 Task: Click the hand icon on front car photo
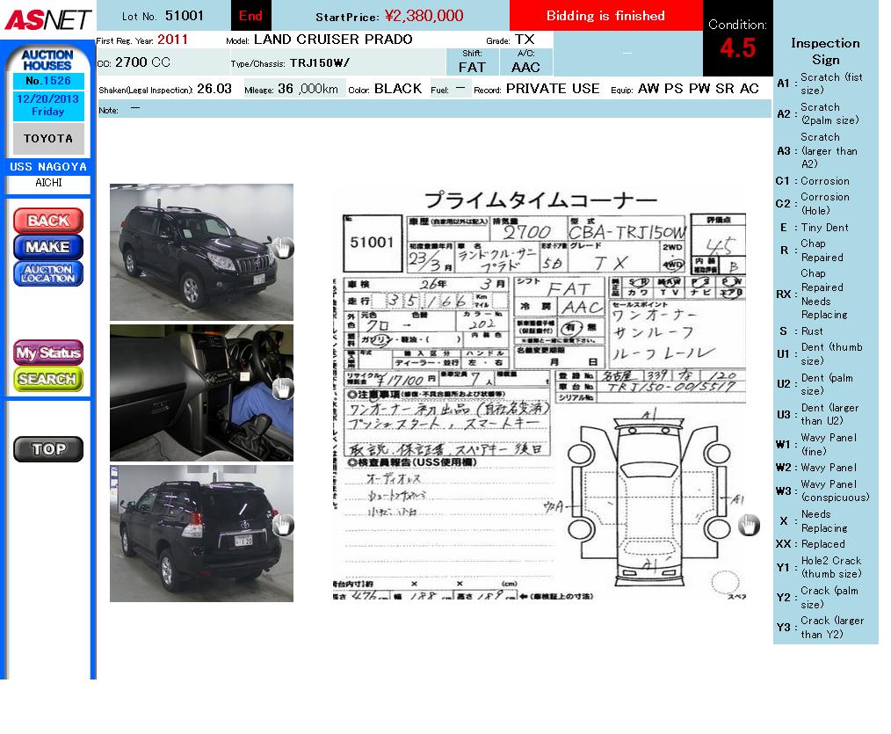pyautogui.click(x=282, y=249)
